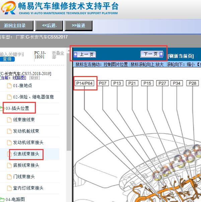Click the P15 connector label
The image size is (201, 202).
coord(147,83)
